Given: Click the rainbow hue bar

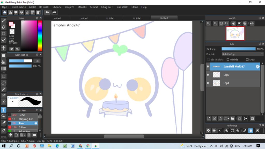Looking at the screenshot, I should click(40, 36).
